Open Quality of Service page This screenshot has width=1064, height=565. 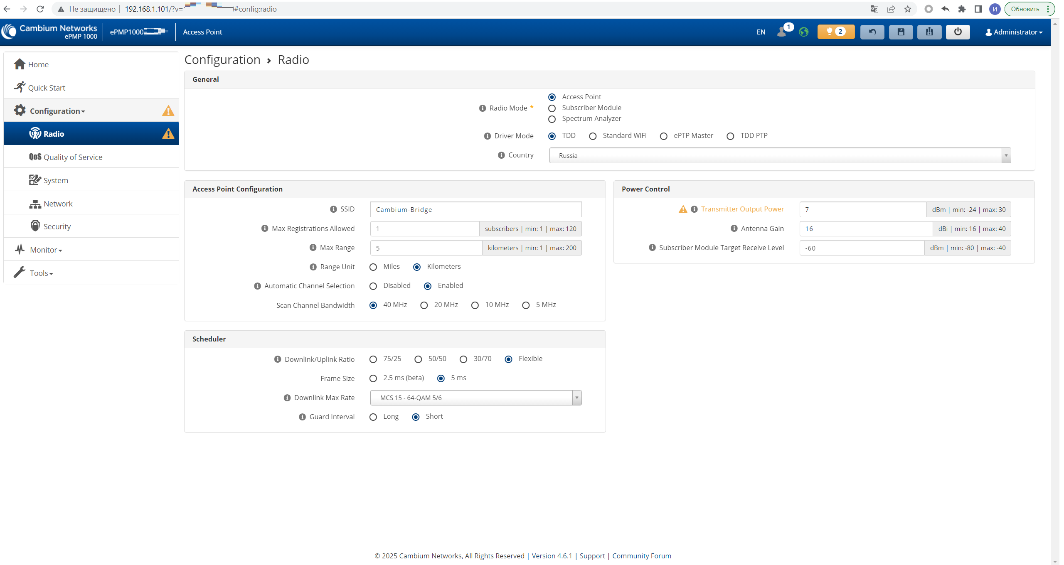73,157
